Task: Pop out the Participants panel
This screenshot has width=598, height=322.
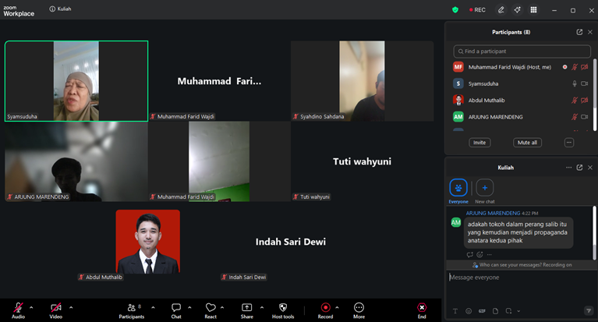Action: [579, 32]
